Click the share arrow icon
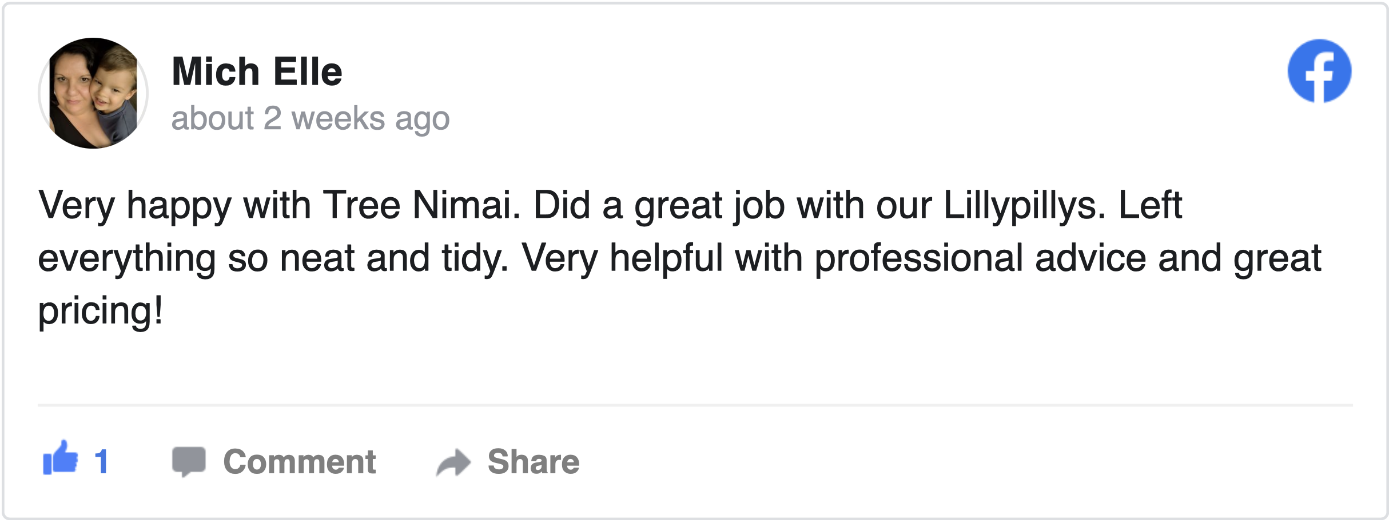This screenshot has width=1393, height=527. [453, 462]
